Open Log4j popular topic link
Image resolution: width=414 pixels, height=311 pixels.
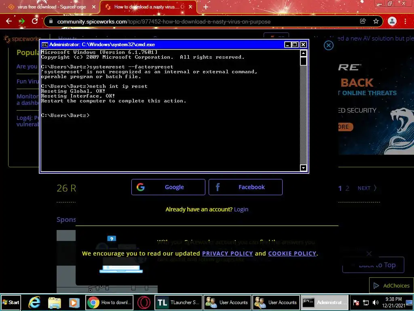click(x=27, y=121)
